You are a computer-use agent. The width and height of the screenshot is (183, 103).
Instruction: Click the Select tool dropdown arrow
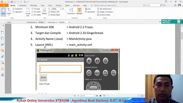(9, 15)
